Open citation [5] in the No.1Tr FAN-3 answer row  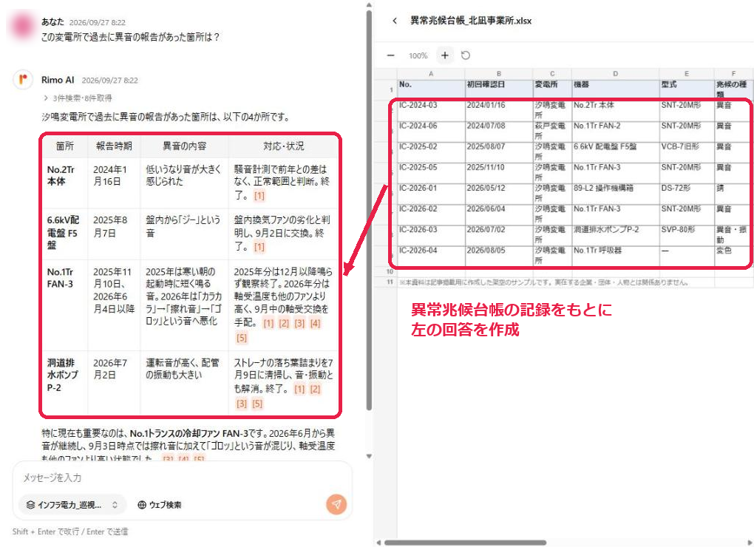(242, 338)
